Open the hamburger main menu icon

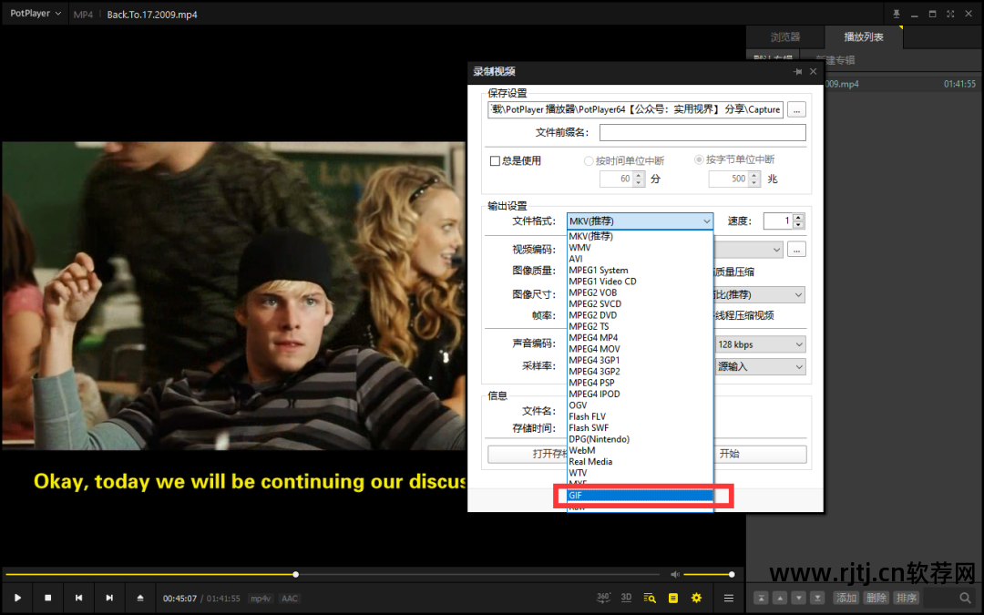[x=729, y=598]
